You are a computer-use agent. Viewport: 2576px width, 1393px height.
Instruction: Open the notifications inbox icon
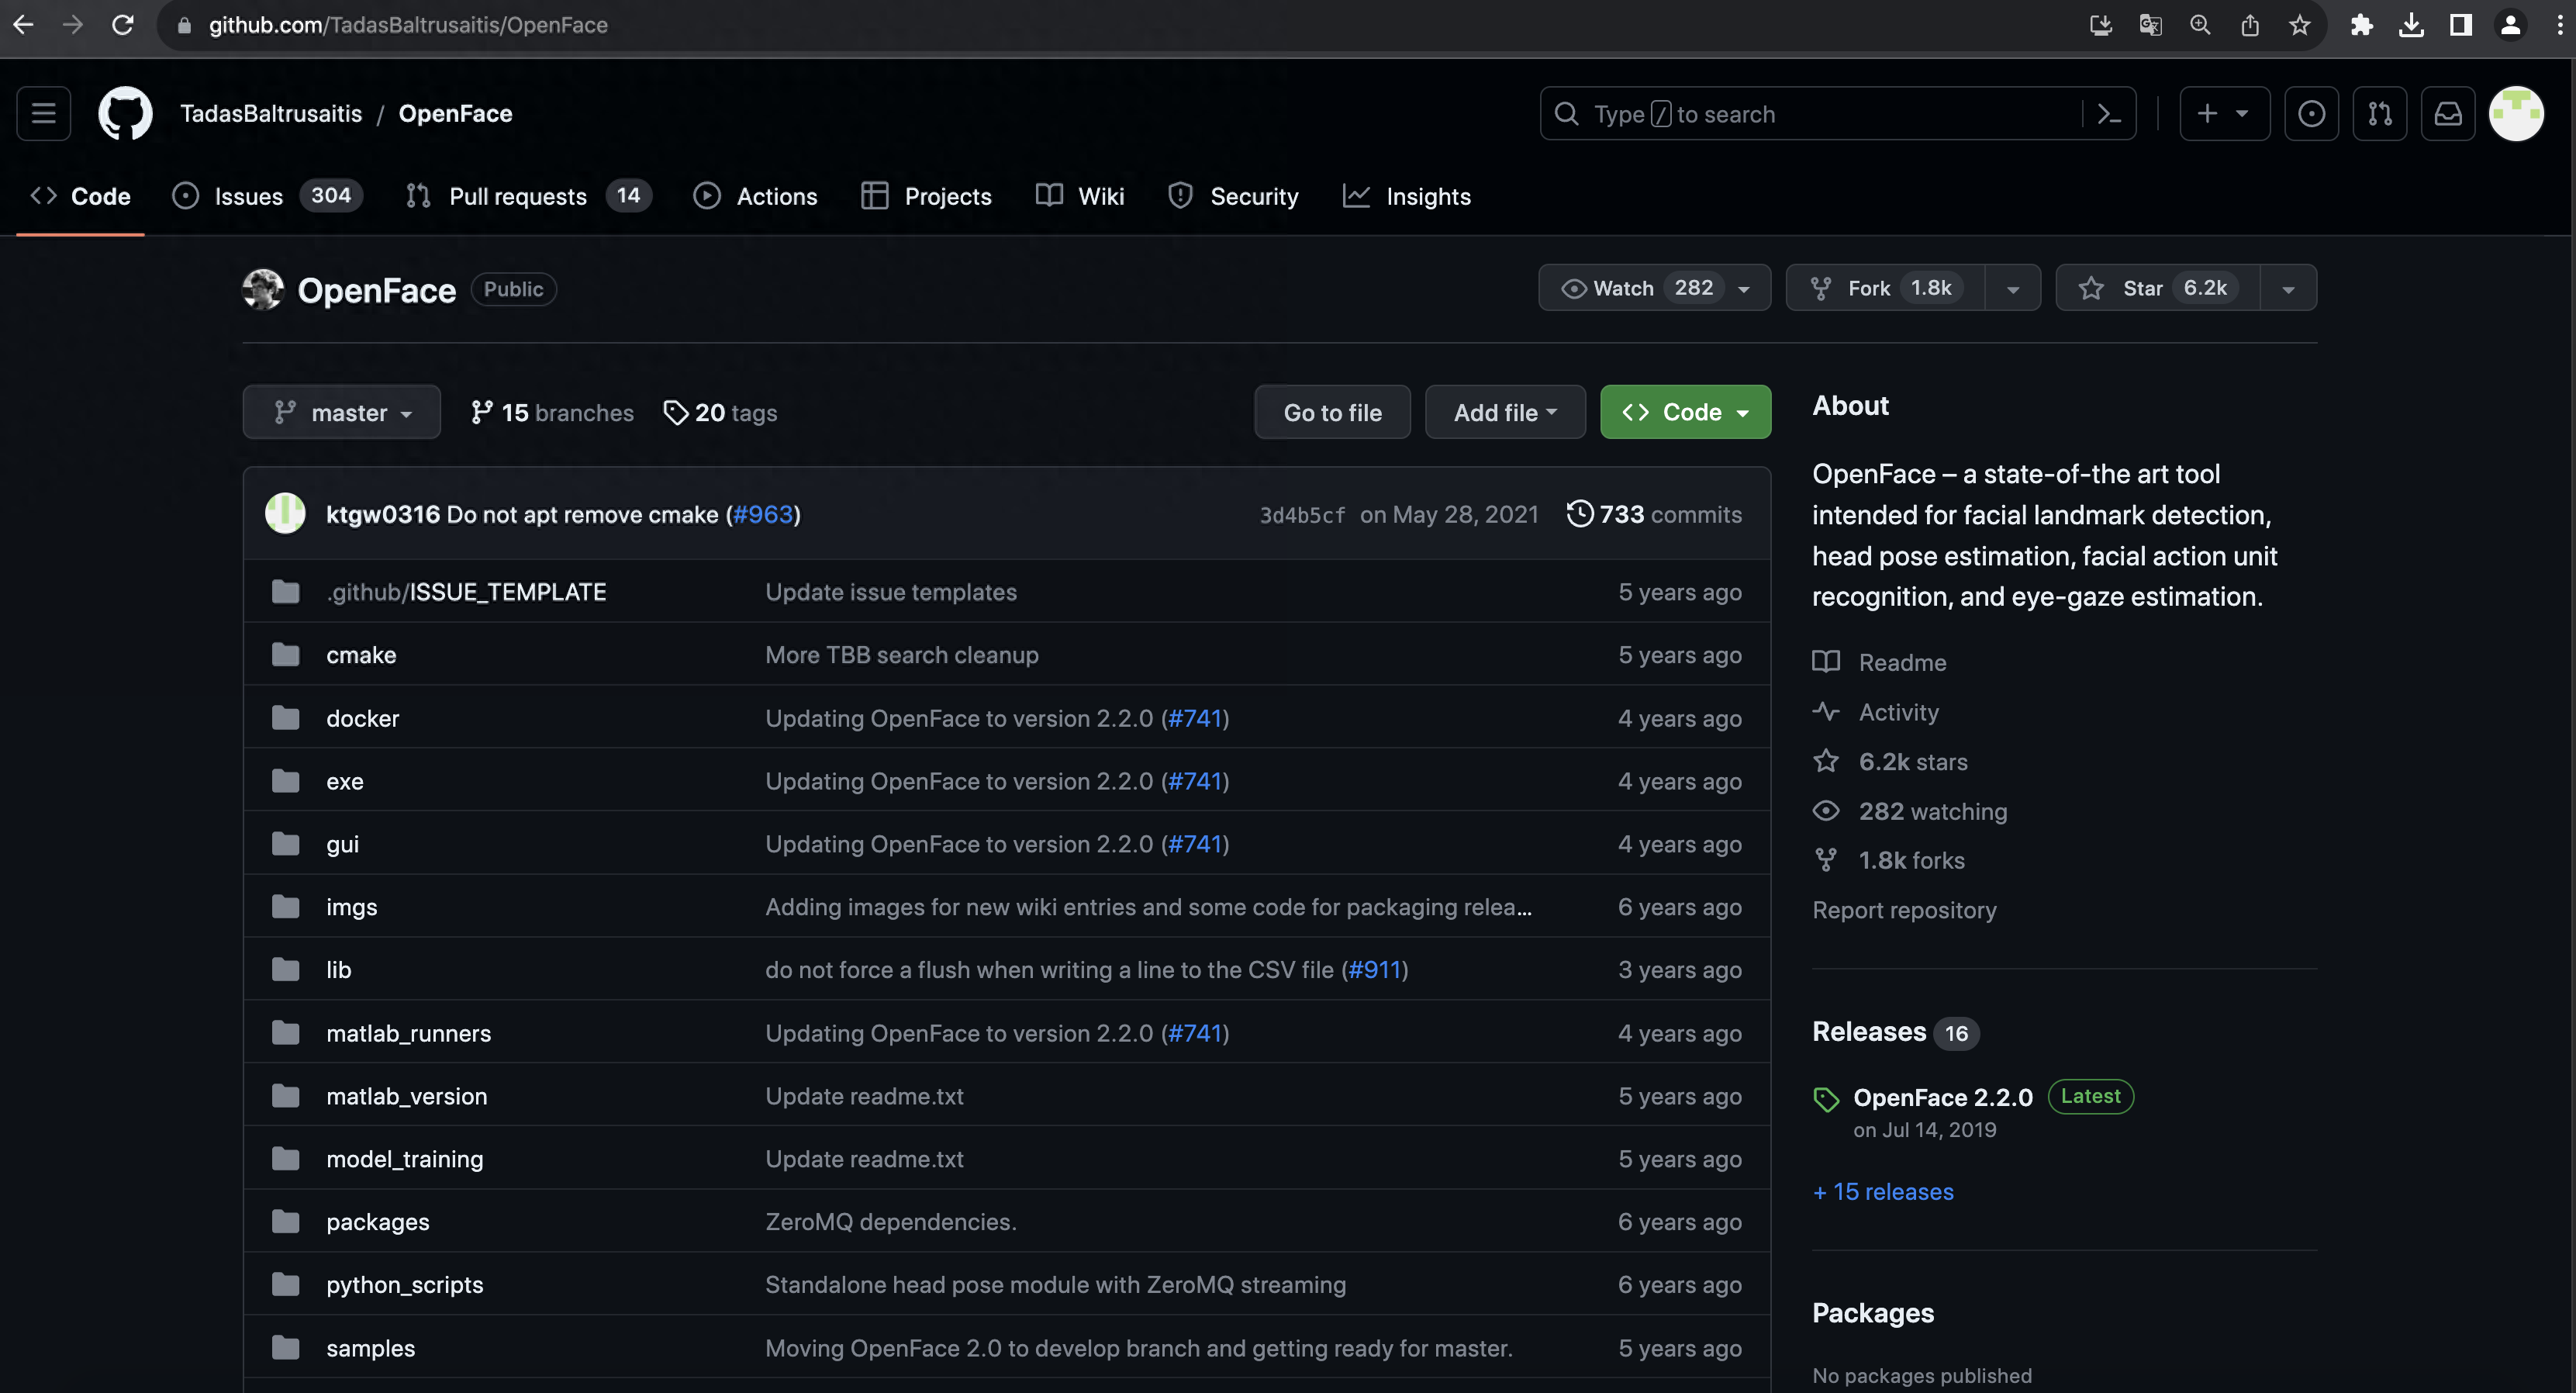(2448, 114)
